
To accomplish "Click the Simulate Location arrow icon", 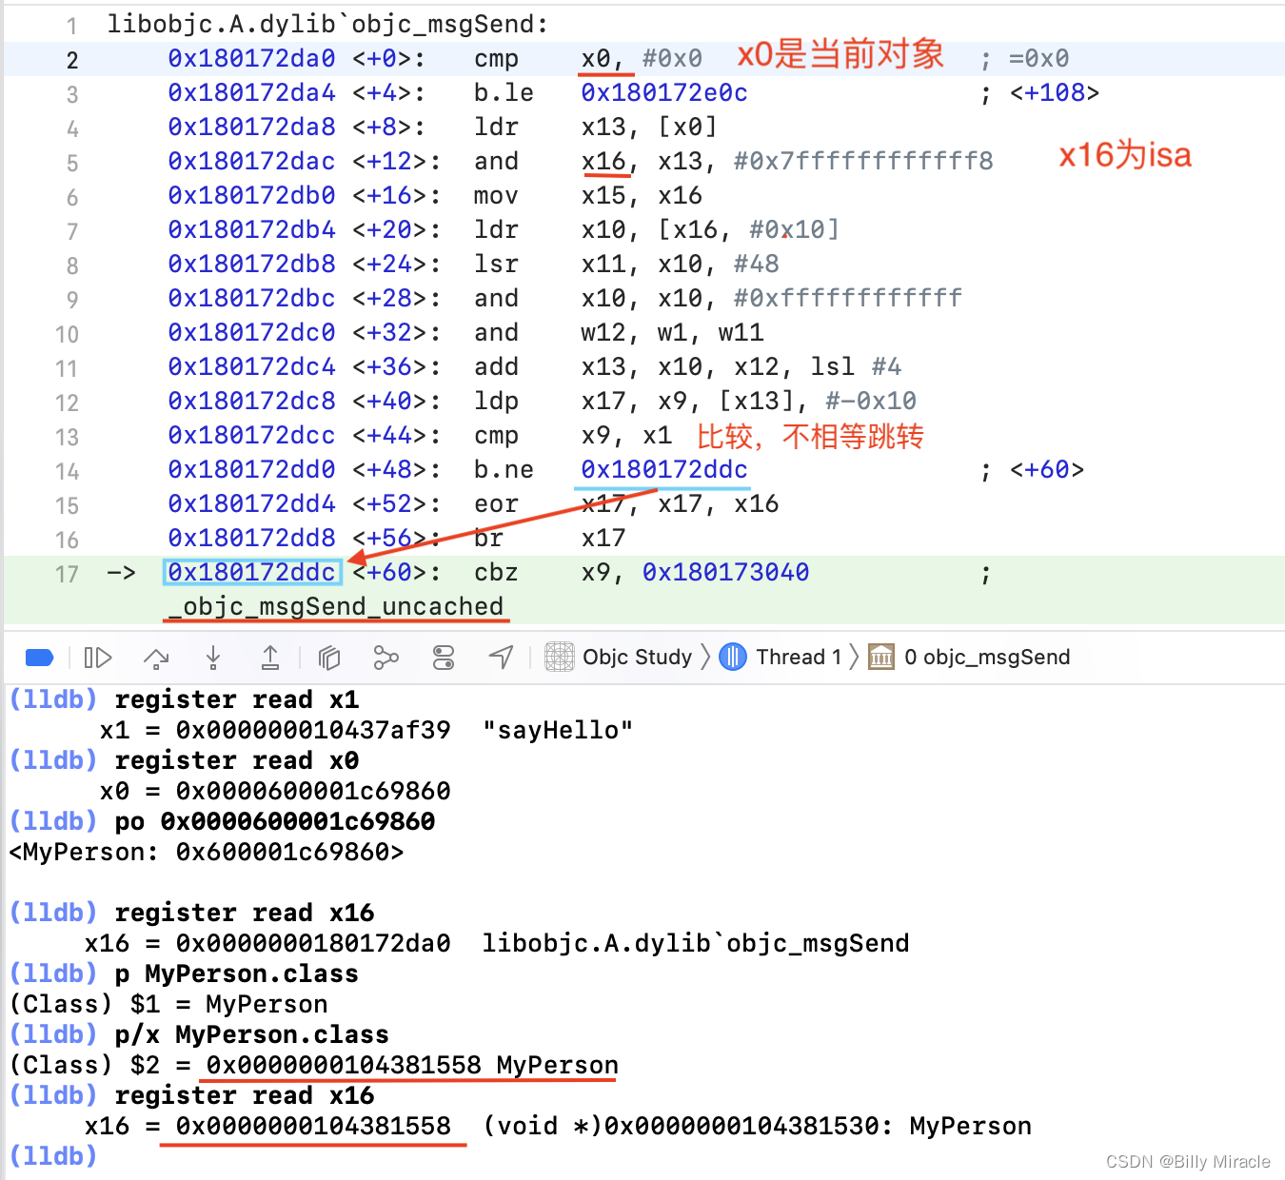I will coord(502,658).
